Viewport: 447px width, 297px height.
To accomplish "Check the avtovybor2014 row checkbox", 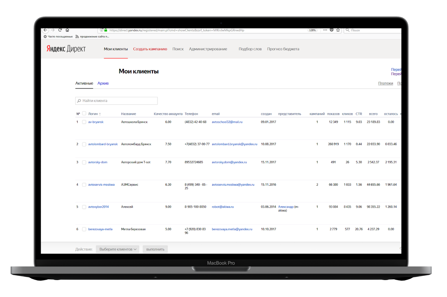I will (84, 207).
